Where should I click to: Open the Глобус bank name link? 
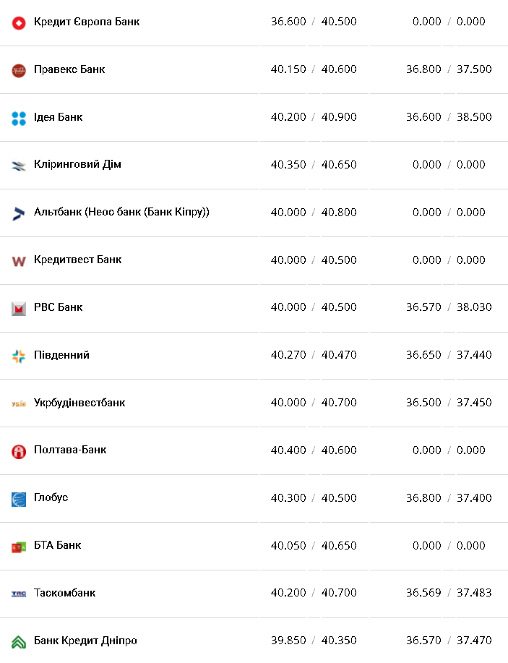click(51, 497)
